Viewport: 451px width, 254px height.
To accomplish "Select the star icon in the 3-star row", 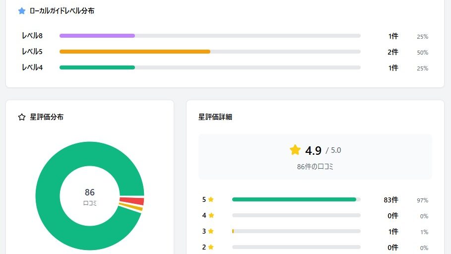I will point(211,231).
